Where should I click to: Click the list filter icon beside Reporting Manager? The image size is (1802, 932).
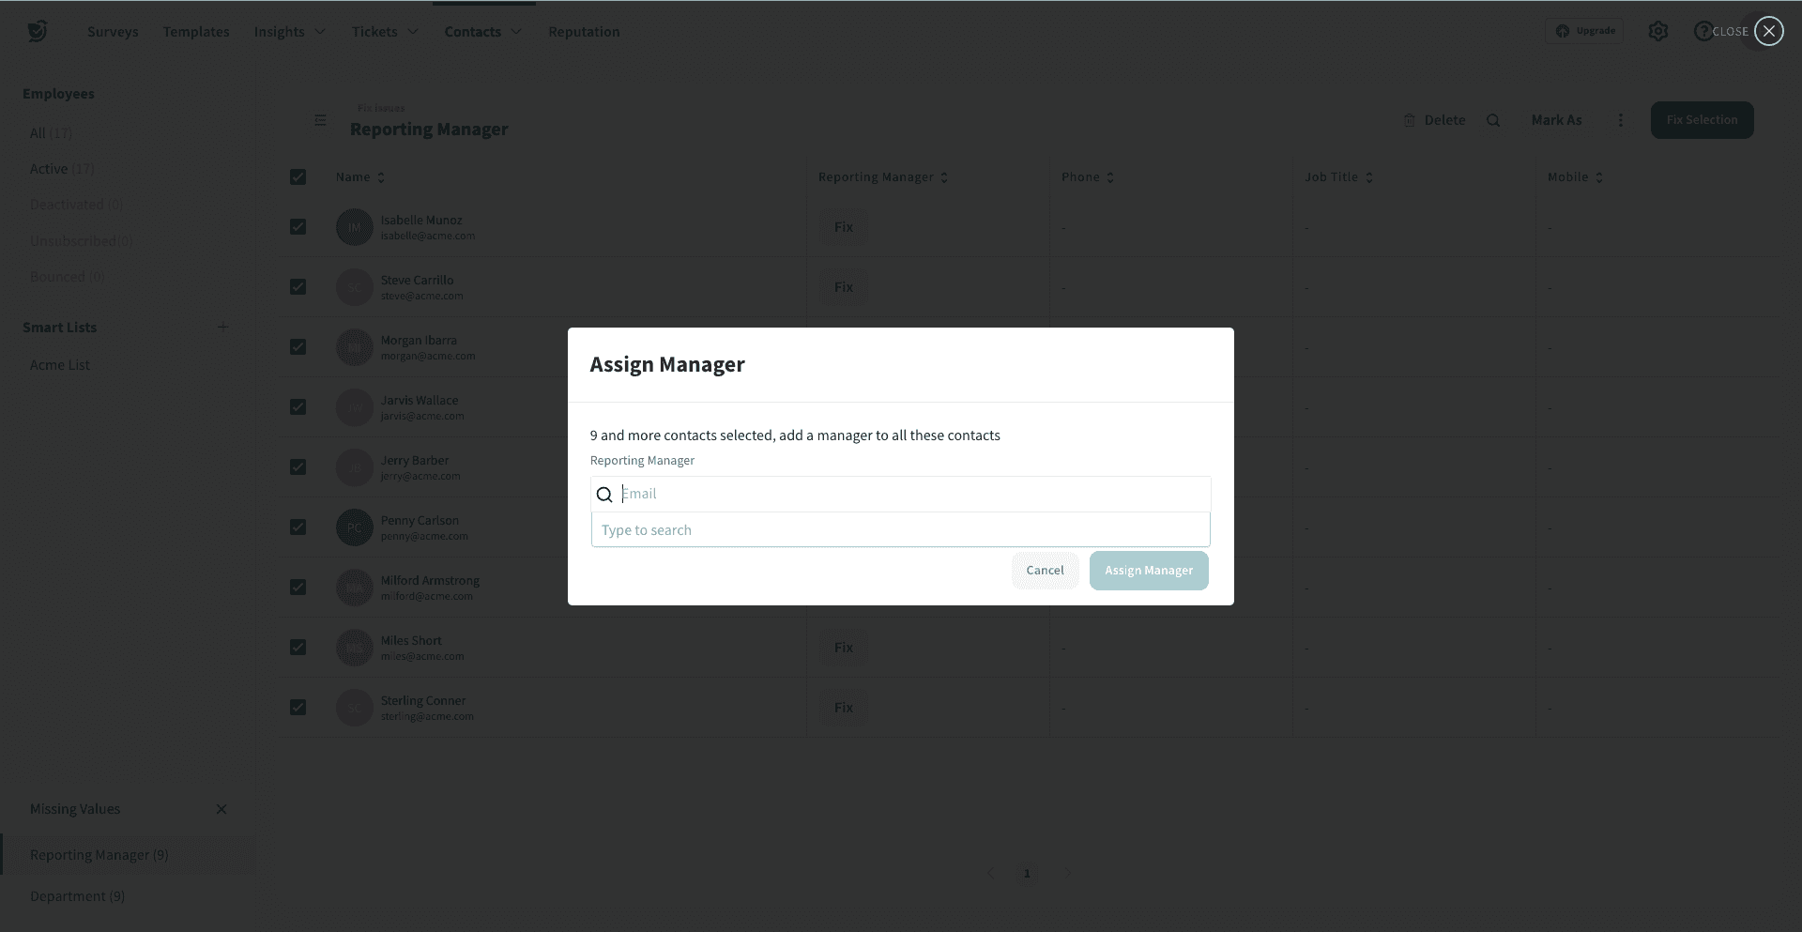coord(320,120)
